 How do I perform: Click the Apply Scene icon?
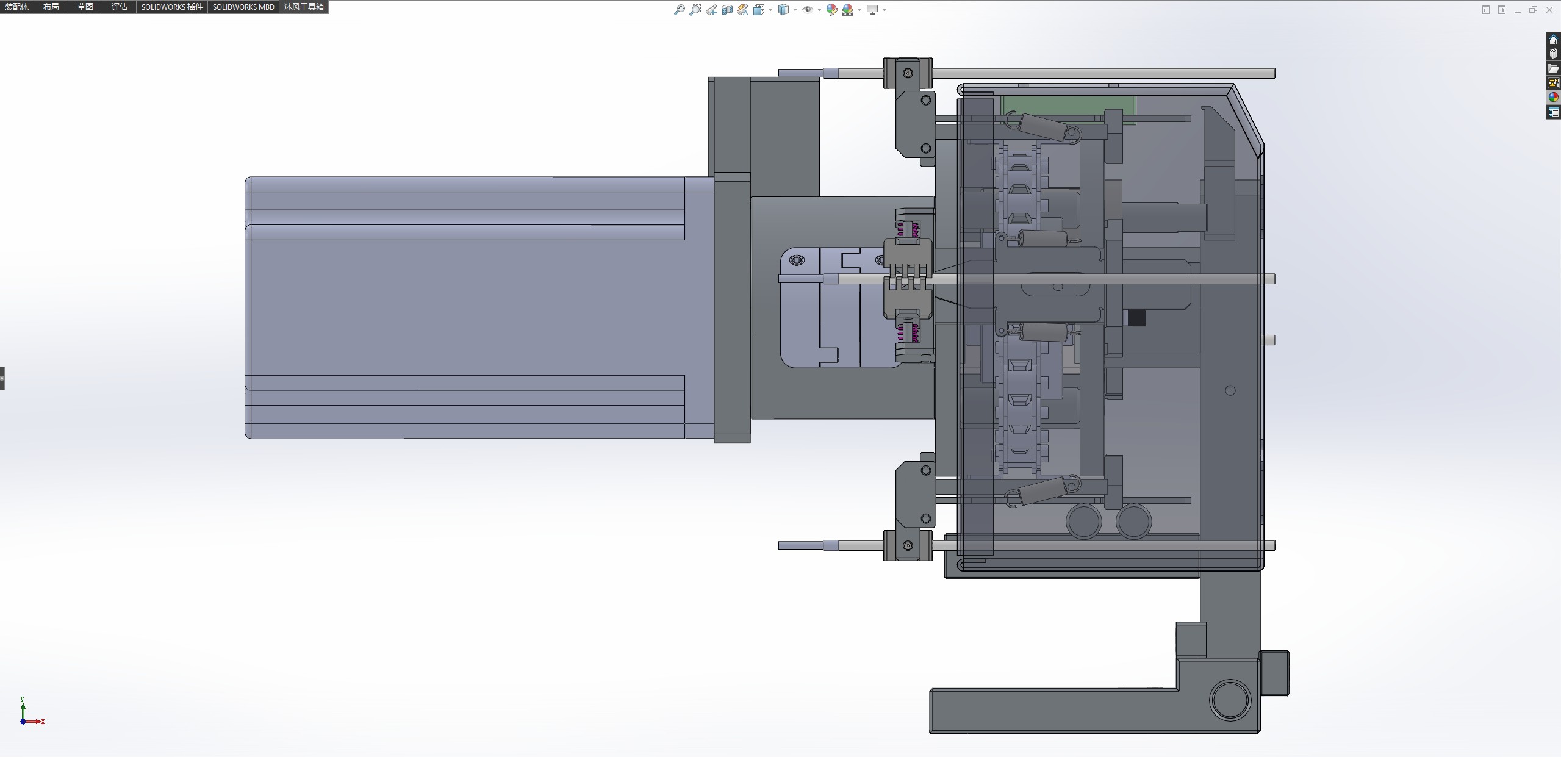coord(848,10)
